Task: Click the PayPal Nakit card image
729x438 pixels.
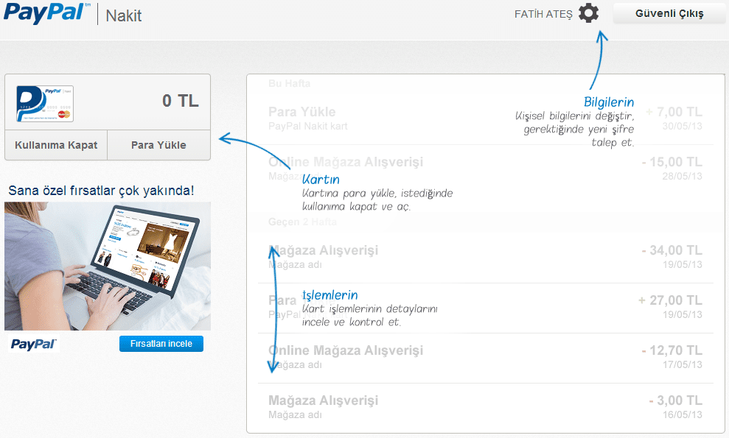Action: (45, 104)
